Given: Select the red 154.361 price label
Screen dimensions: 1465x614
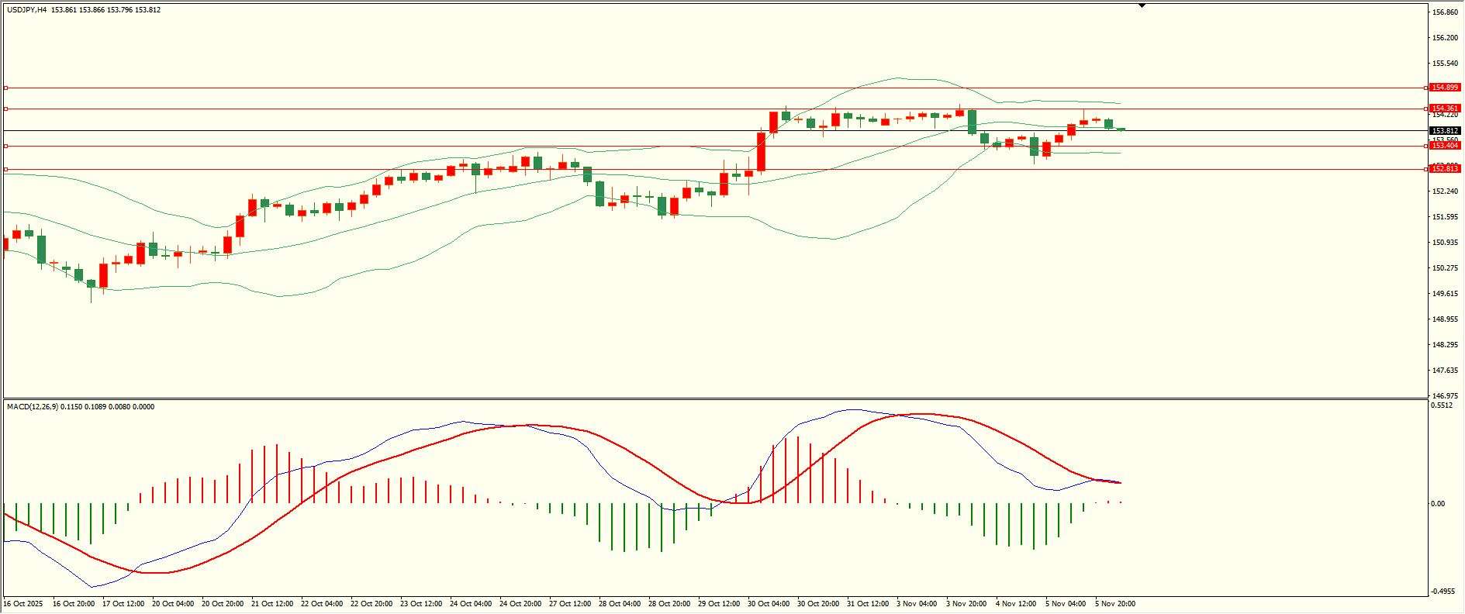Looking at the screenshot, I should point(1446,109).
